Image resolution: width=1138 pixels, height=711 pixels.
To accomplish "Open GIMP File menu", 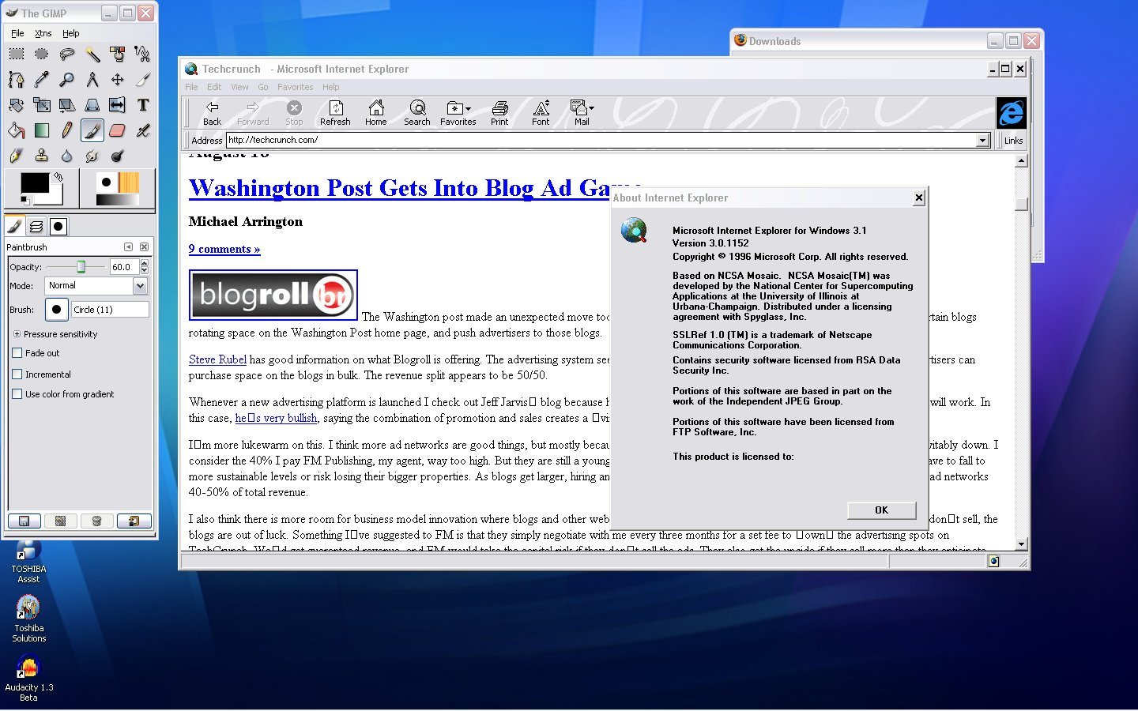I will point(17,33).
